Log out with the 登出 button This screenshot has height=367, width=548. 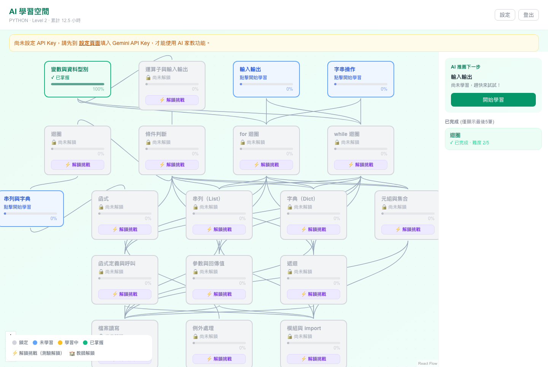point(529,15)
